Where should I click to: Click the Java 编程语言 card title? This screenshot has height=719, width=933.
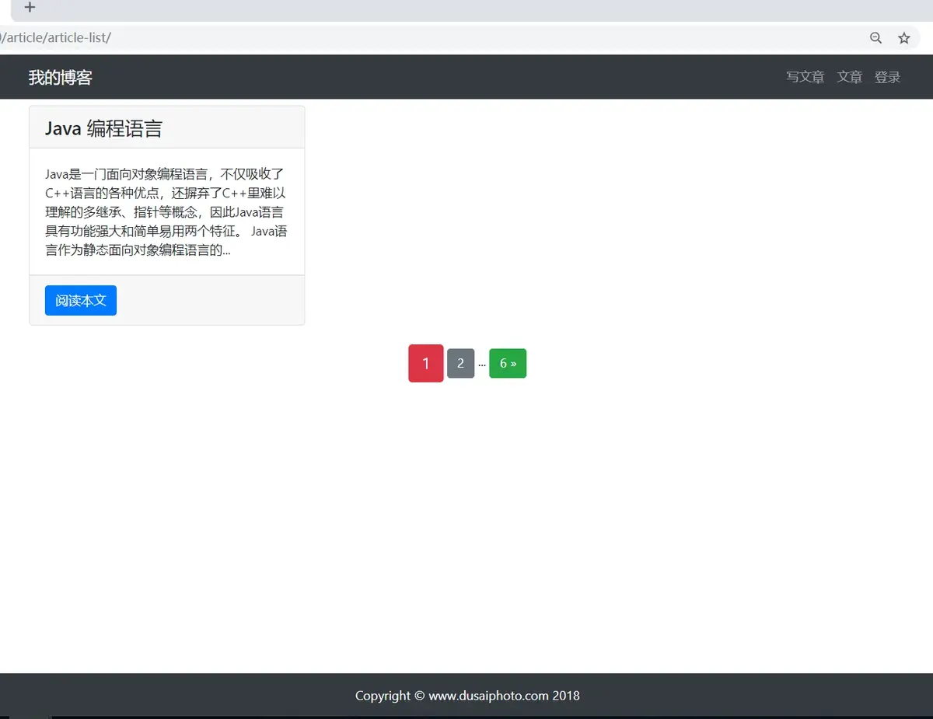[x=103, y=128]
